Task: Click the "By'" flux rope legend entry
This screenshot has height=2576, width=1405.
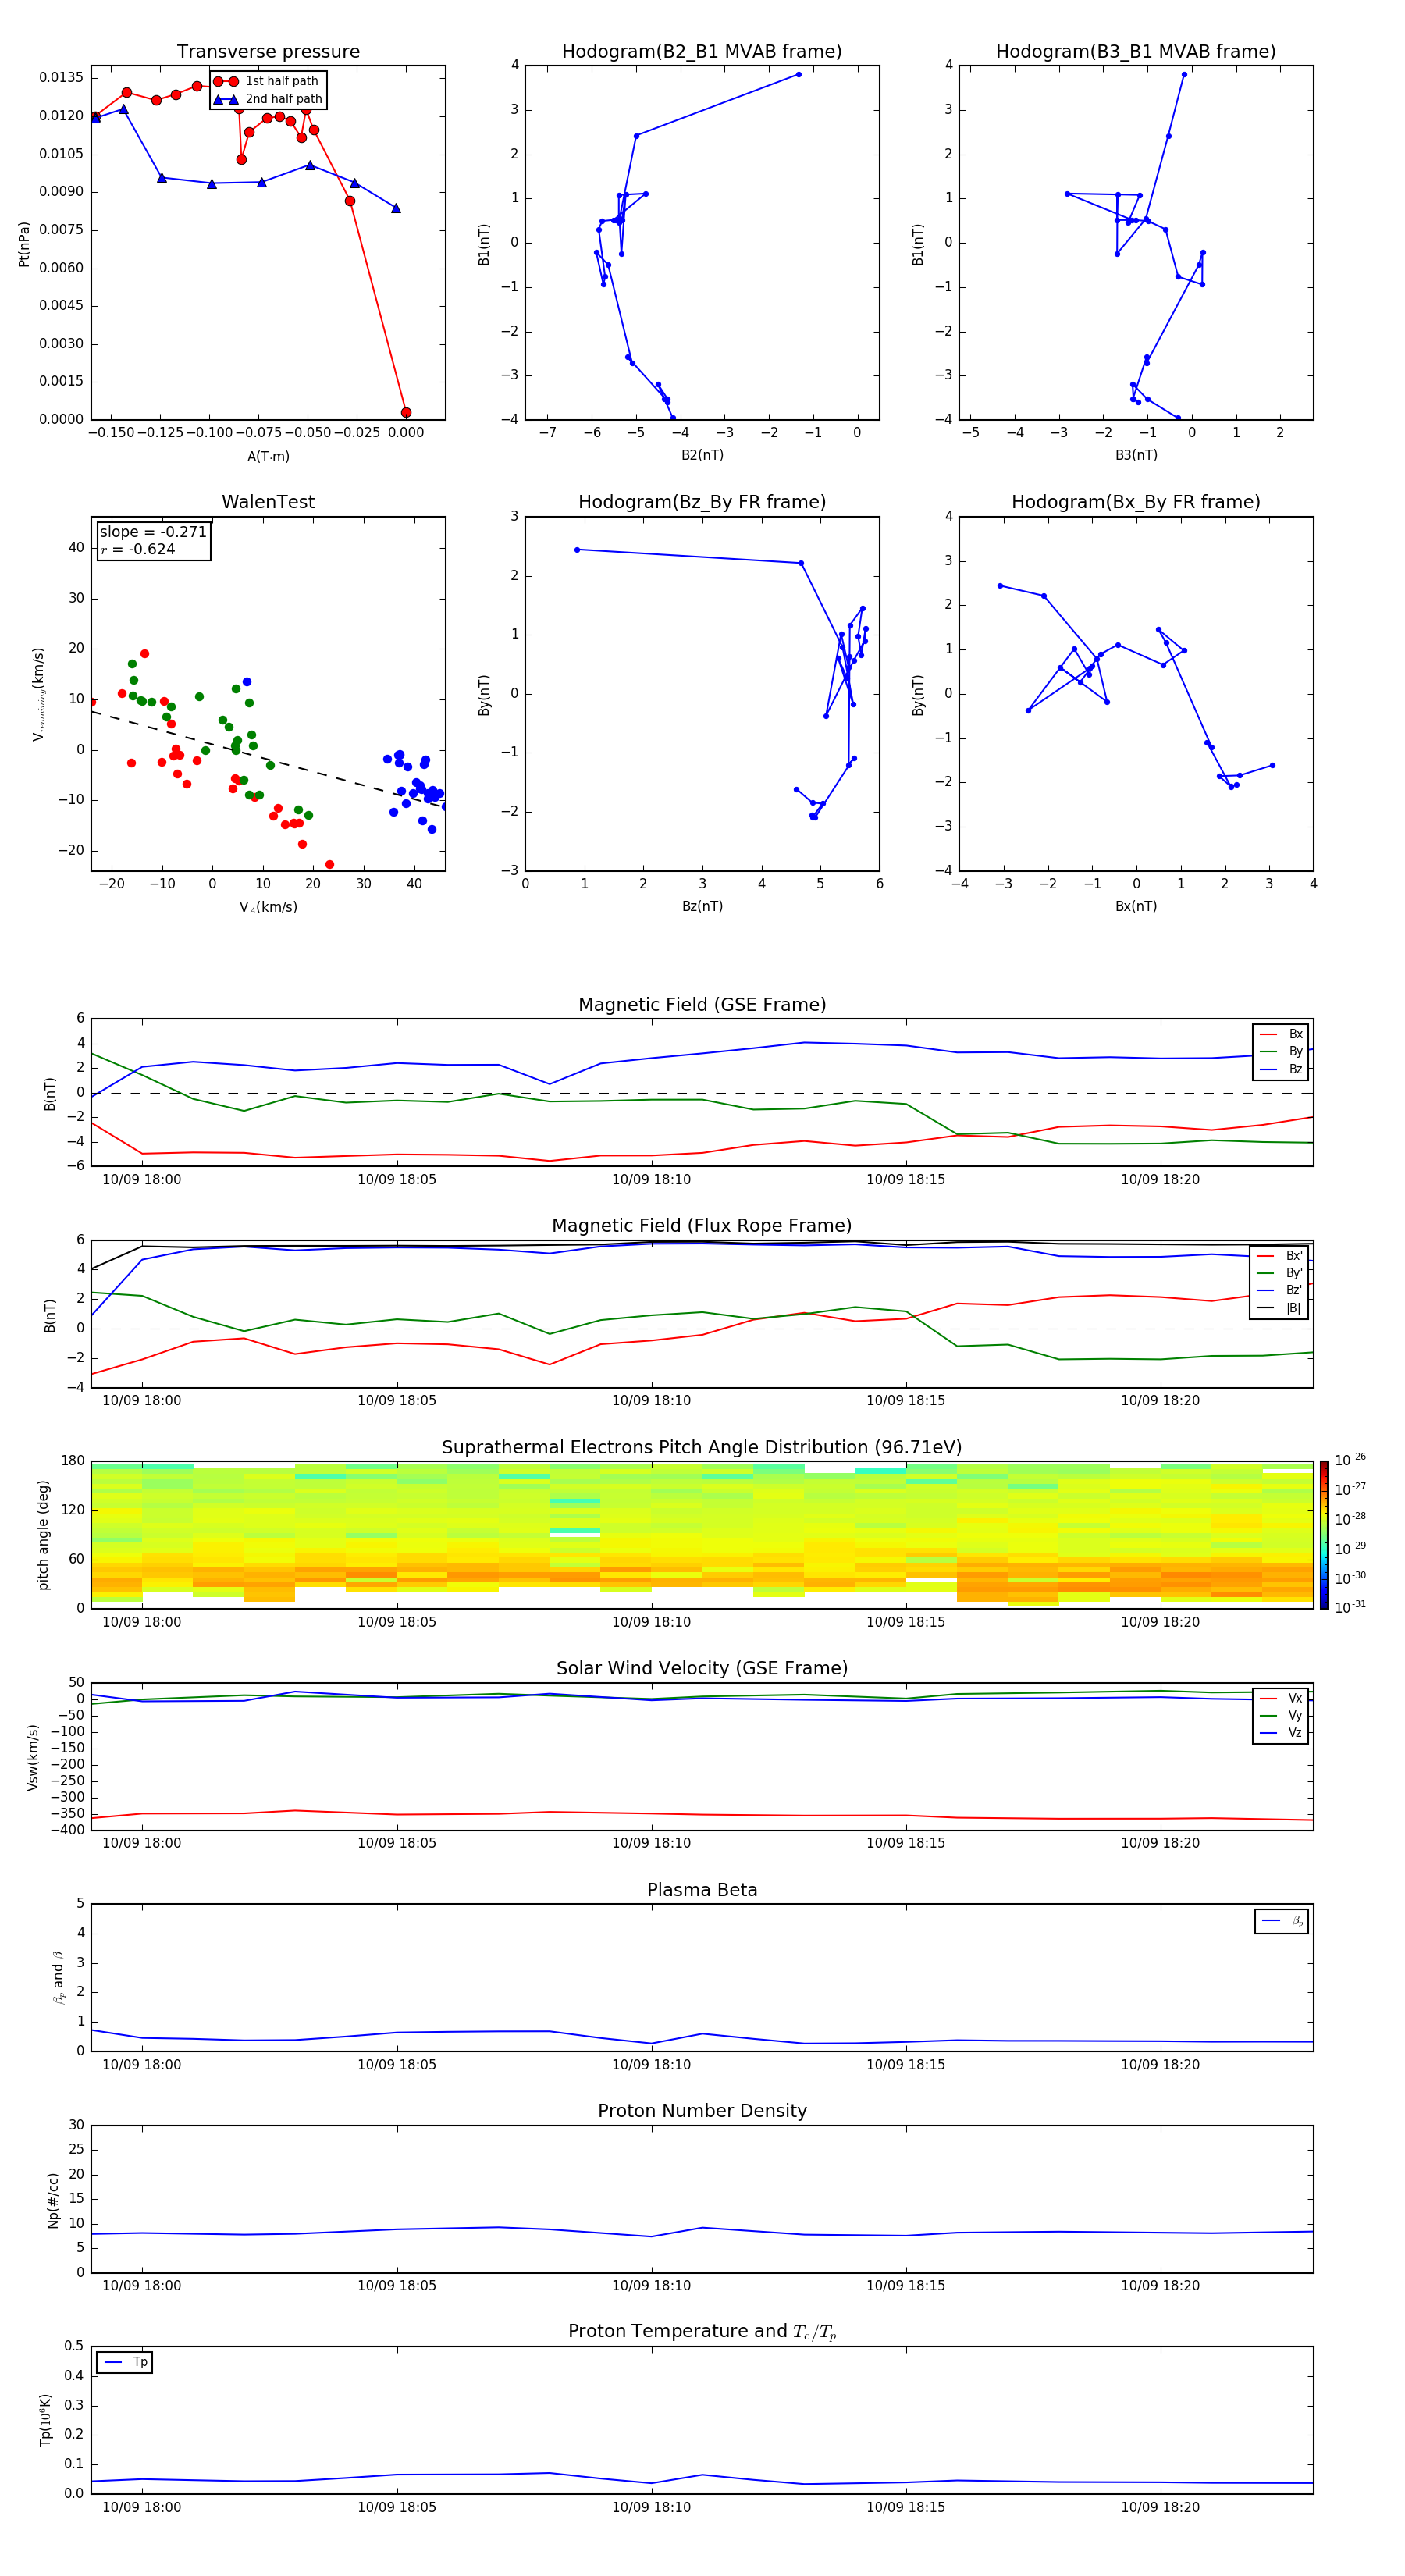Action: coord(1280,1273)
